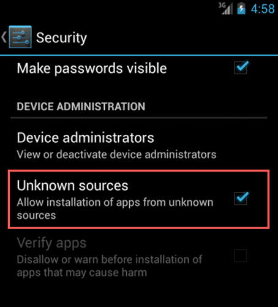
Task: Tap Allow installation of apps description
Action: 115,209
